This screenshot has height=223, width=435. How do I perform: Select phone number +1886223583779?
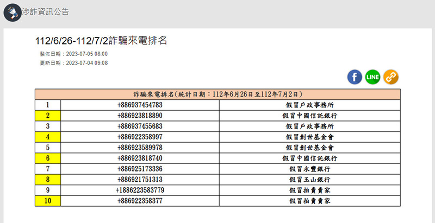click(140, 190)
